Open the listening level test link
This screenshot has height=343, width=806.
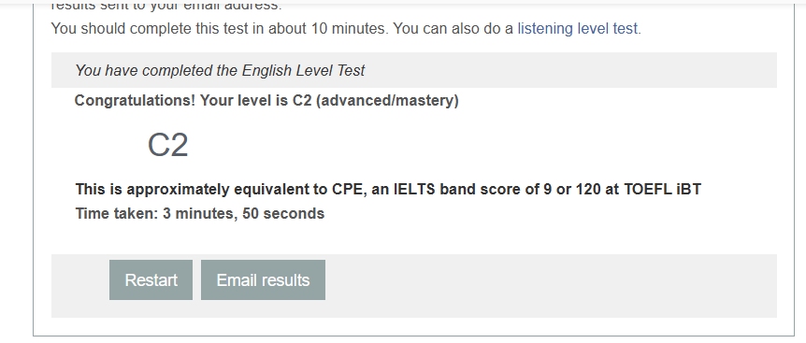[x=577, y=28]
